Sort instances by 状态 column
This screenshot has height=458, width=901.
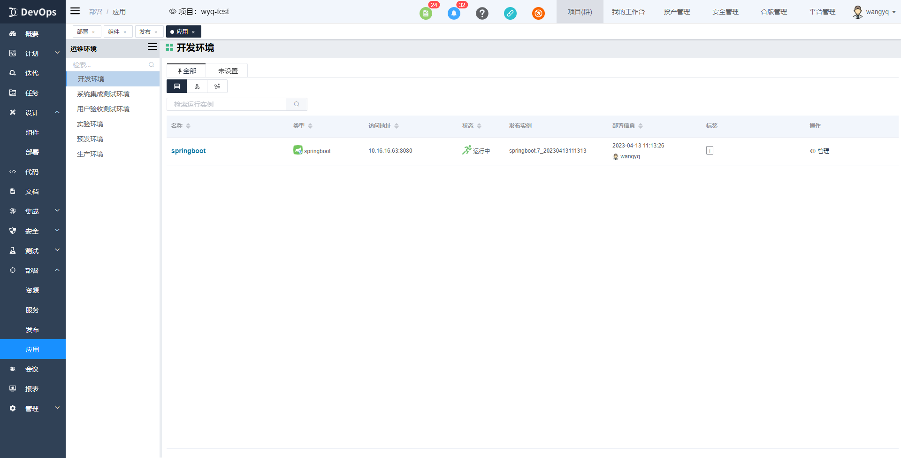479,126
